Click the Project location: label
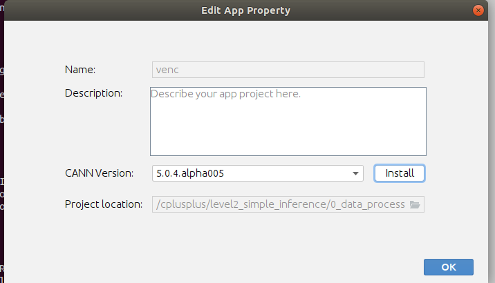 point(104,204)
